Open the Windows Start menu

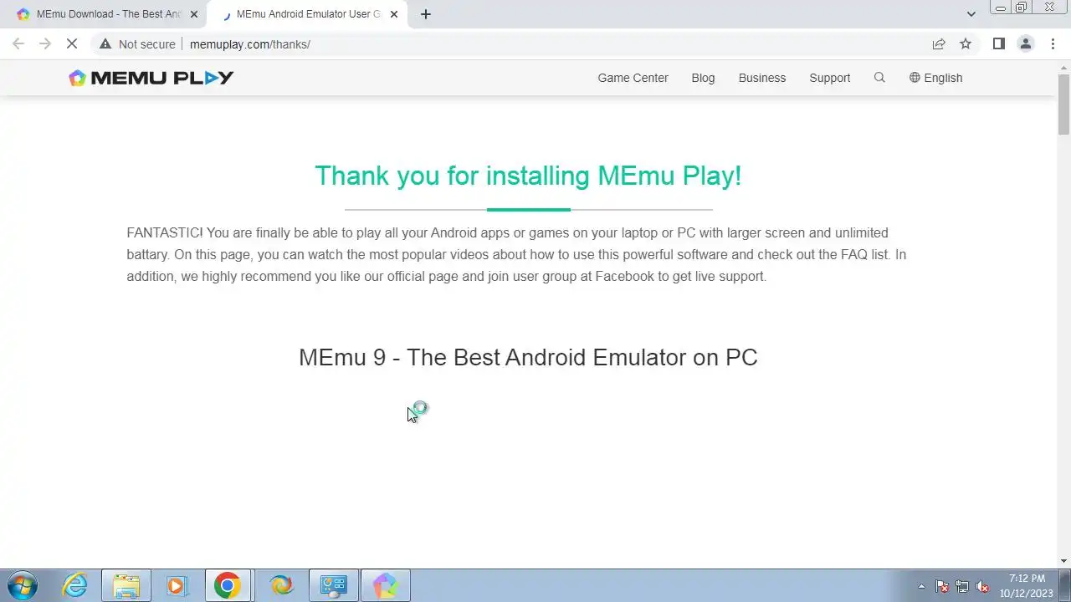coord(22,585)
